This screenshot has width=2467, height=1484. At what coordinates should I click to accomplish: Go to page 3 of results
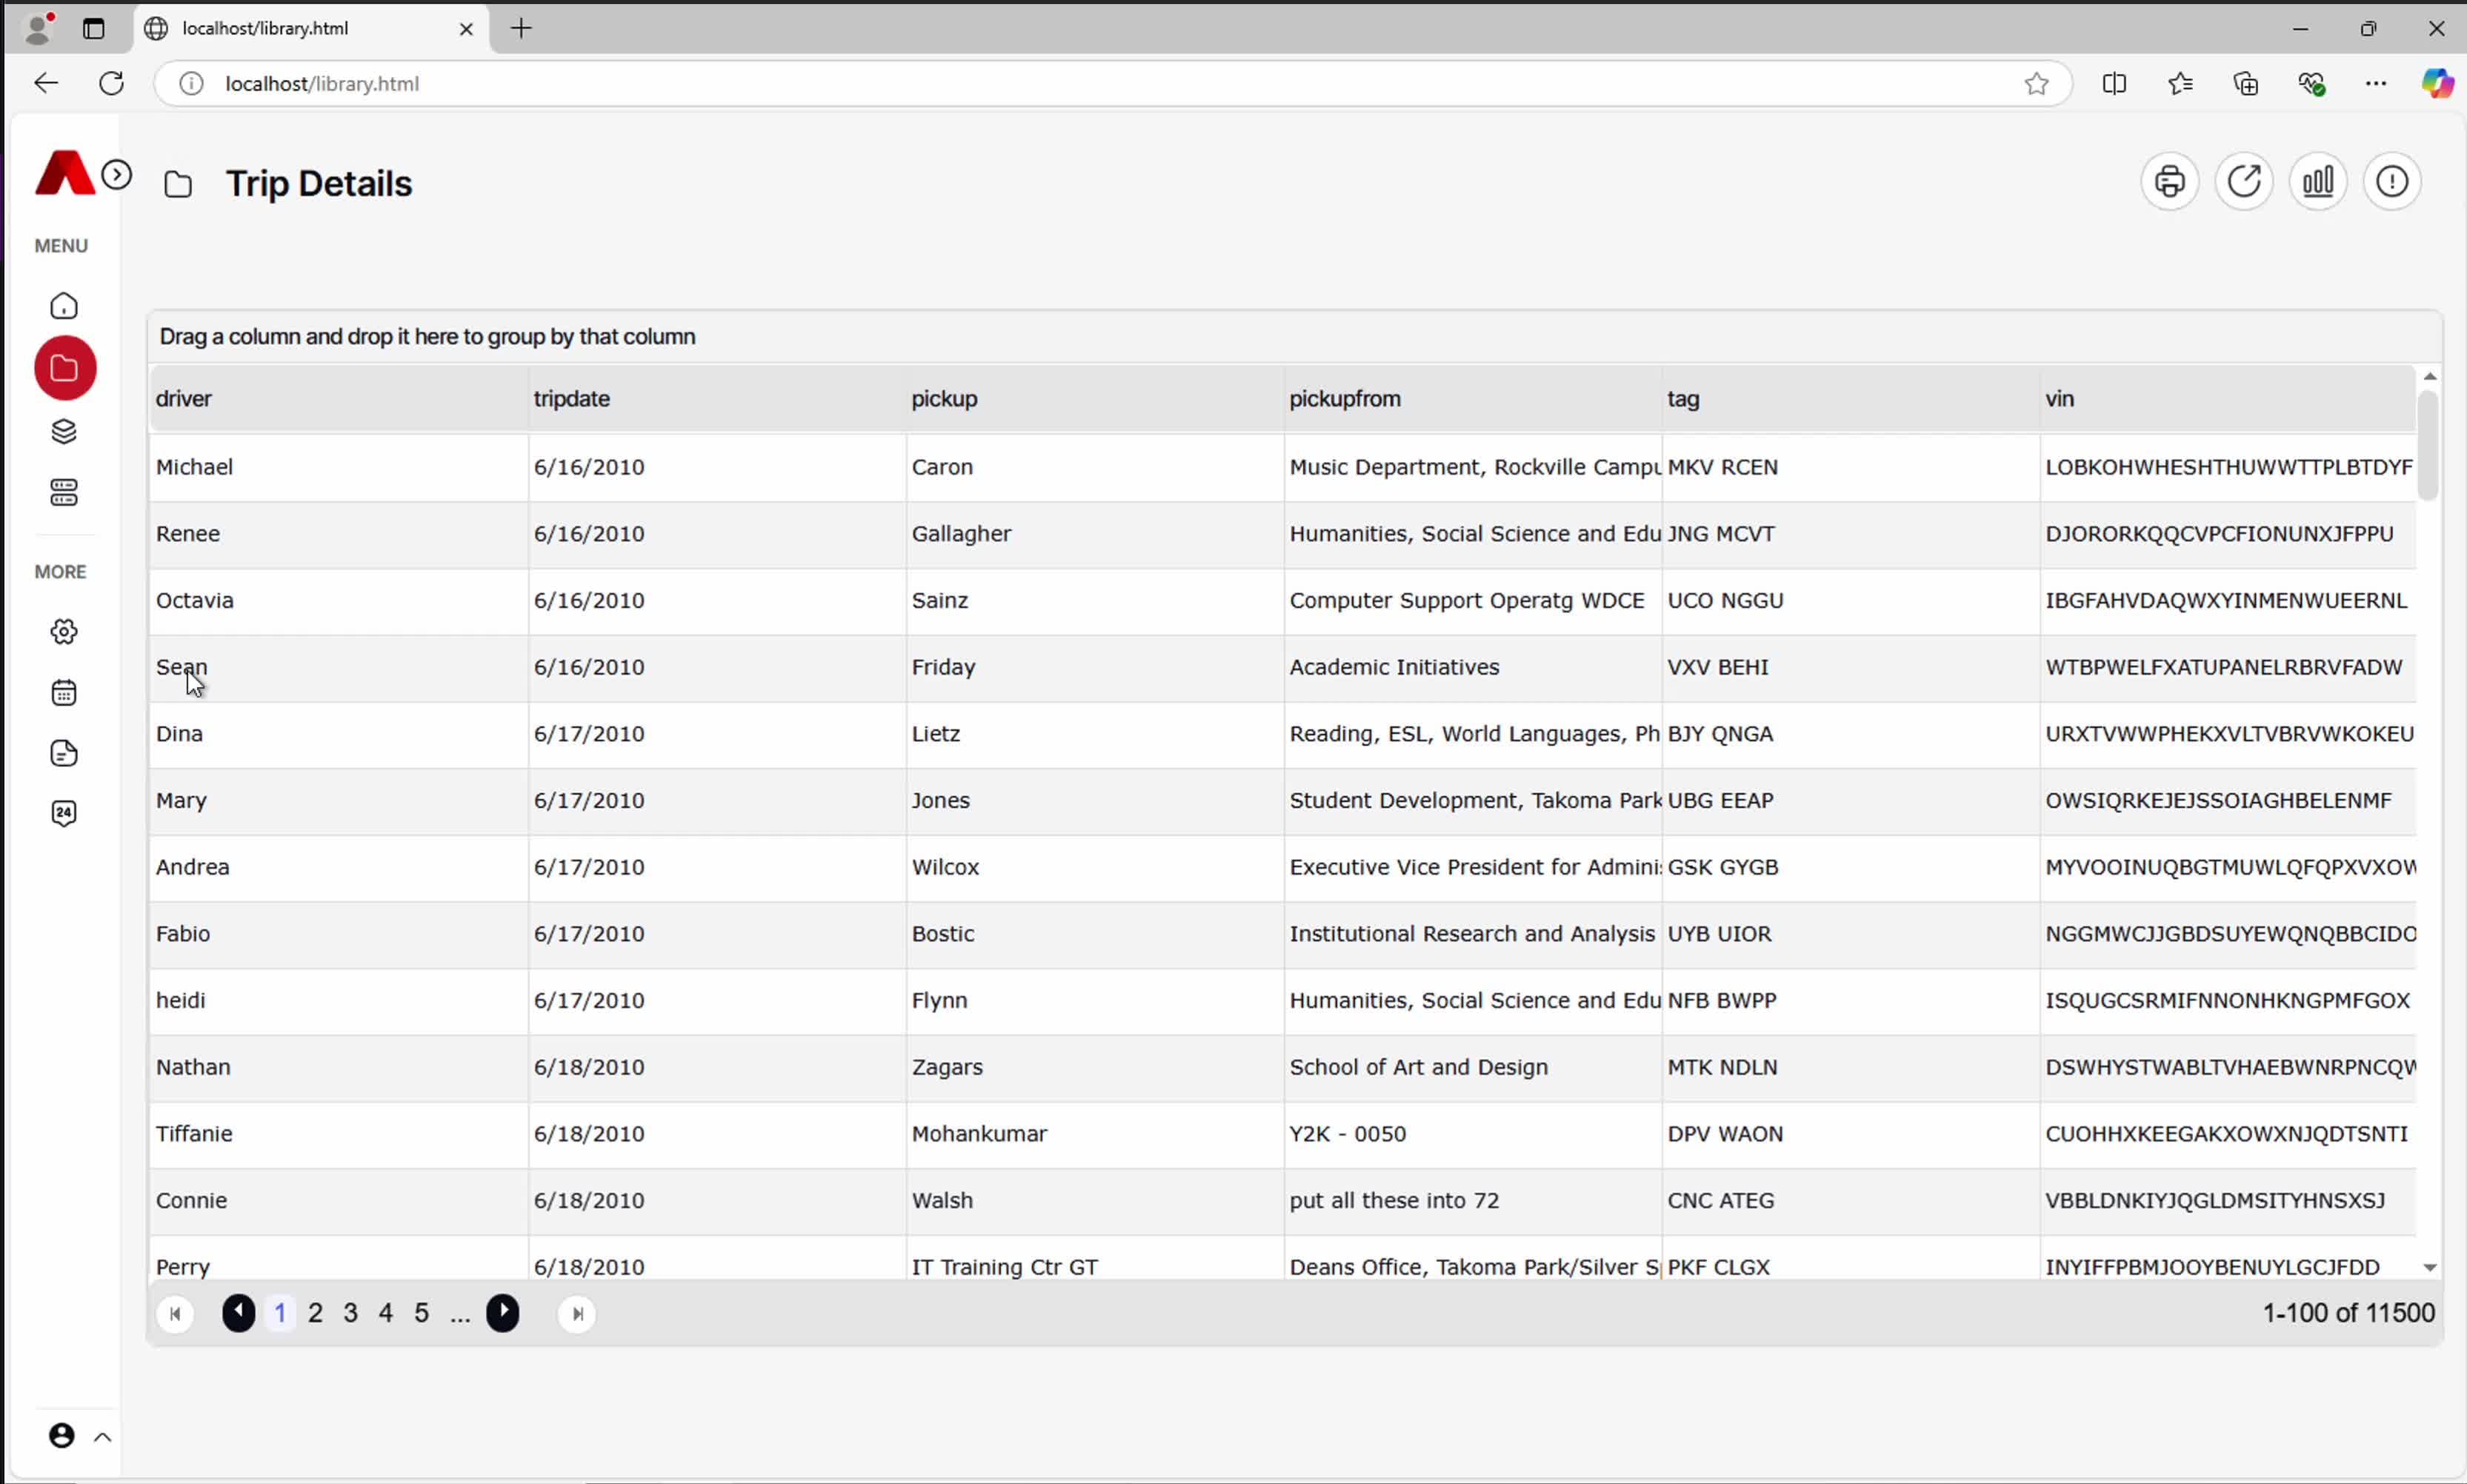point(350,1313)
